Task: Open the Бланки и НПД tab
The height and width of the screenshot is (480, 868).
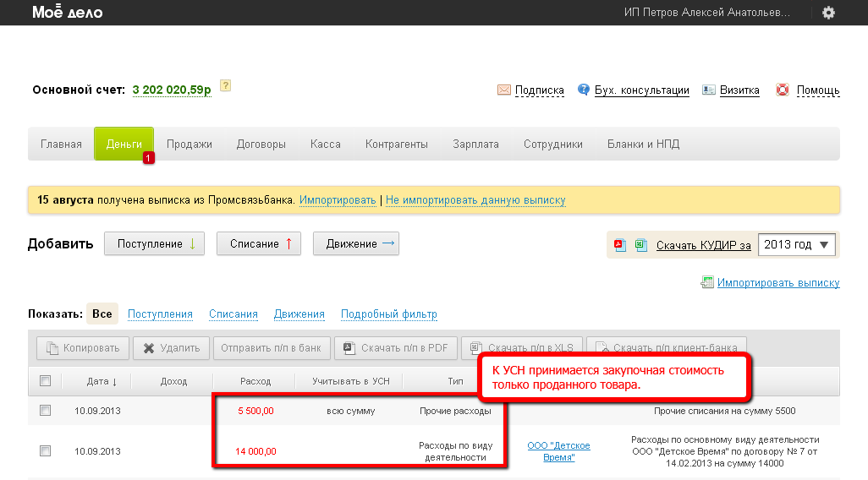Action: 643,144
